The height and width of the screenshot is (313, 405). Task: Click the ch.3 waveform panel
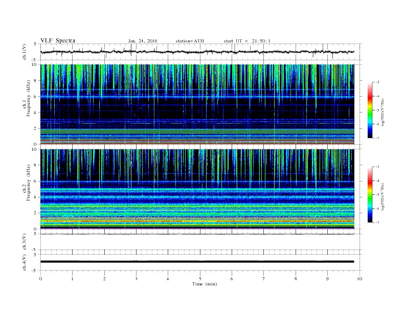pyautogui.click(x=201, y=242)
